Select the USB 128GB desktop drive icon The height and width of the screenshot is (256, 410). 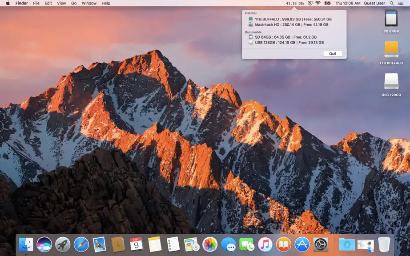click(x=391, y=85)
